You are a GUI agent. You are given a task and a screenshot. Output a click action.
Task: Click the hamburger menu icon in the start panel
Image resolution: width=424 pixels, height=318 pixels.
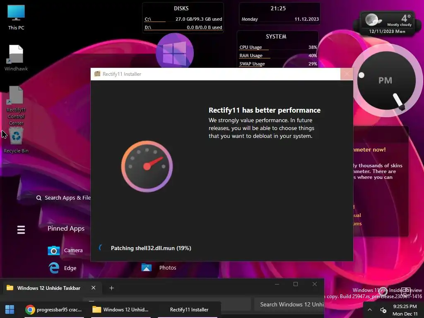[x=21, y=229]
